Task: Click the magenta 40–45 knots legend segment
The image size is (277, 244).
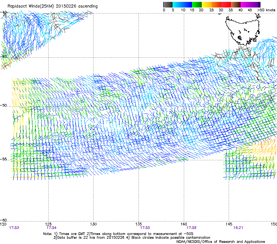Action: coord(246,5)
